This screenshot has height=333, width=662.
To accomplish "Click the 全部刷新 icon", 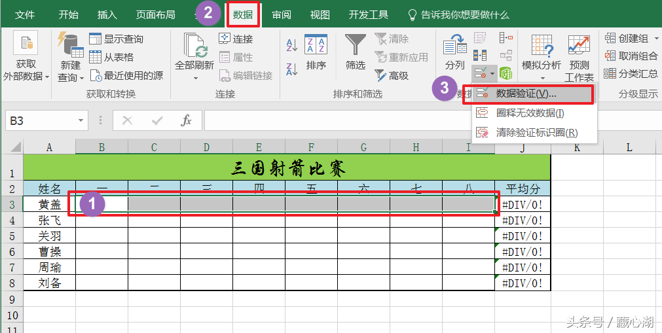I will [x=195, y=45].
